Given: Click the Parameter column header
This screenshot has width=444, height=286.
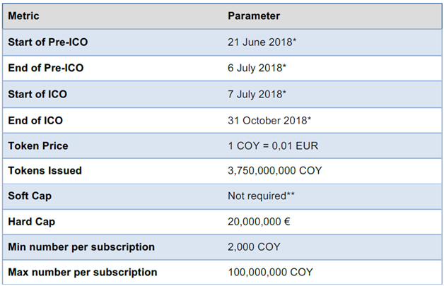Looking at the screenshot, I should coord(254,16).
